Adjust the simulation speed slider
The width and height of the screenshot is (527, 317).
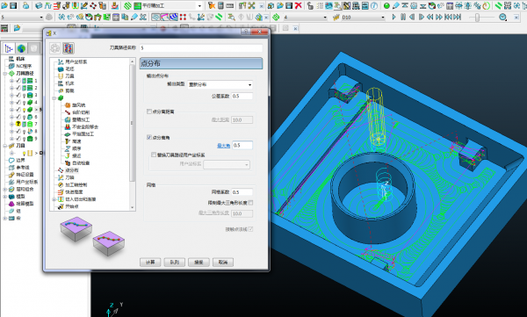pos(477,18)
